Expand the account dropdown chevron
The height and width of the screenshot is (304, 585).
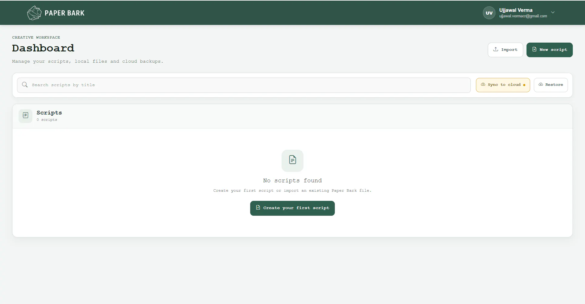(x=553, y=12)
